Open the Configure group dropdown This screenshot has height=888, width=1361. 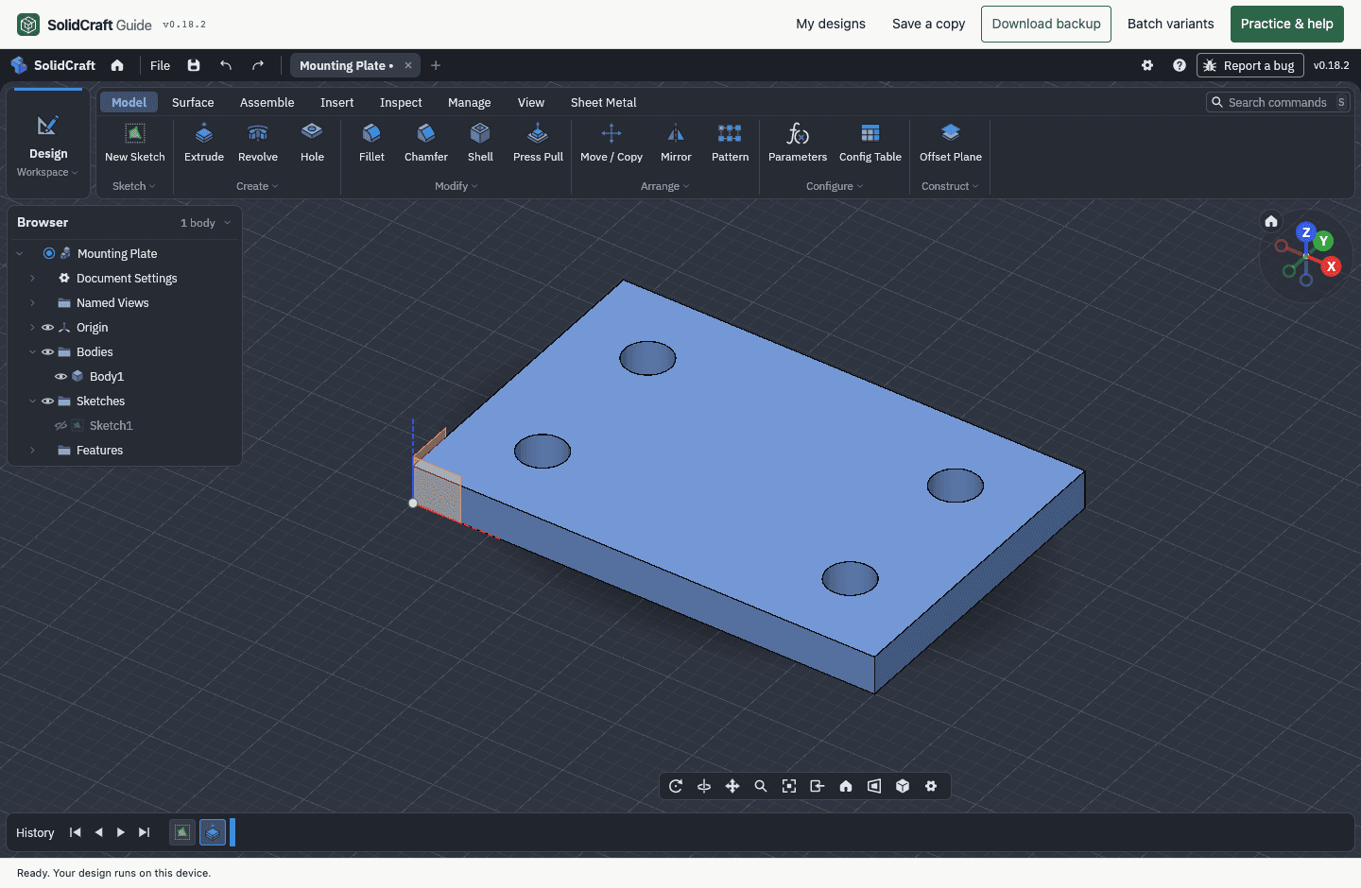[835, 186]
